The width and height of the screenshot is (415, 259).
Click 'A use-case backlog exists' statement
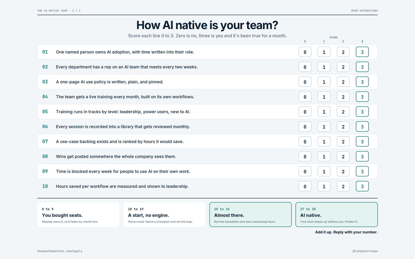click(120, 142)
